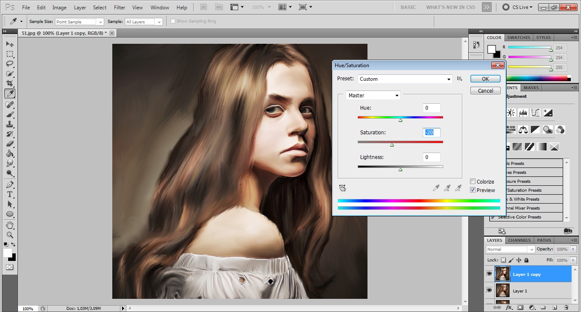Switch to the Channels tab
581x312 pixels.
(x=519, y=240)
